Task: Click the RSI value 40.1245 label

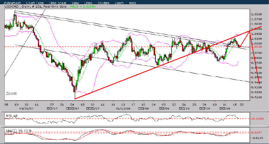Action: (258, 119)
